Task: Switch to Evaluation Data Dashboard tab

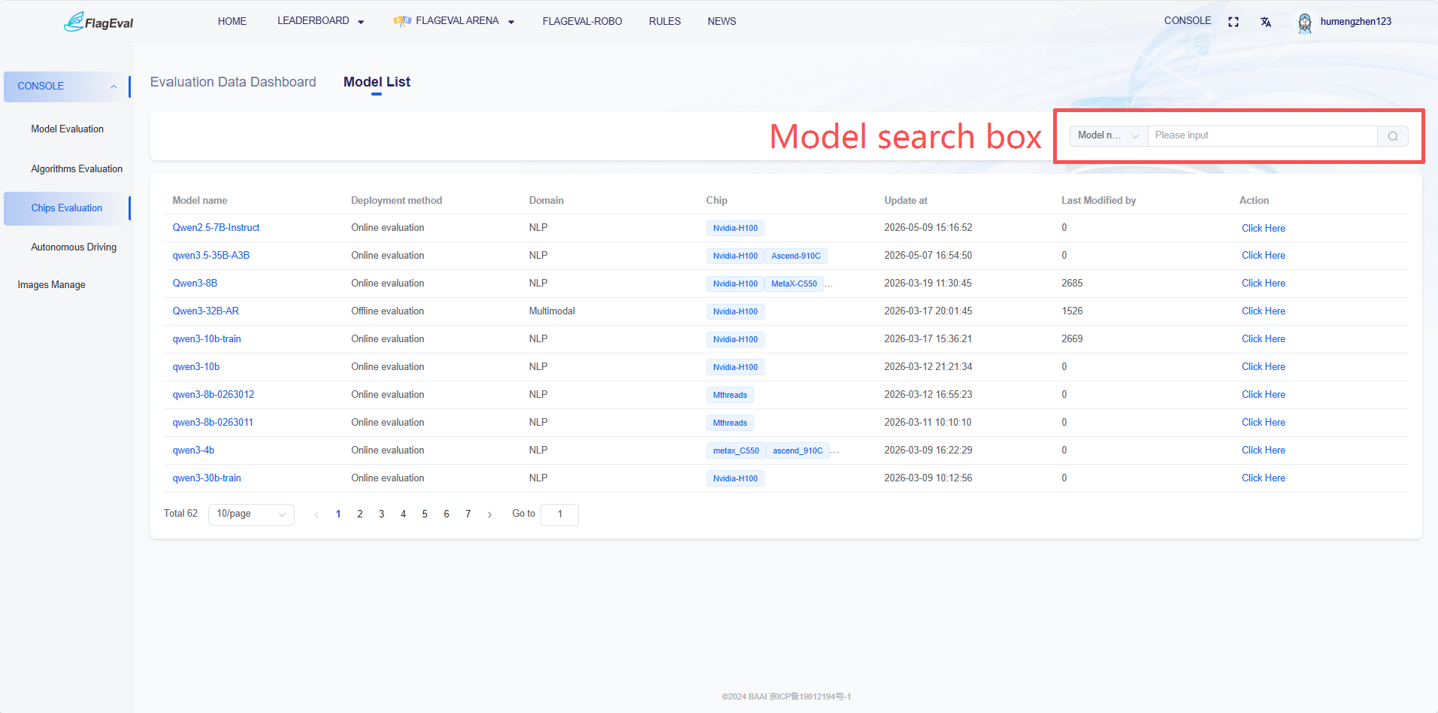Action: click(233, 82)
